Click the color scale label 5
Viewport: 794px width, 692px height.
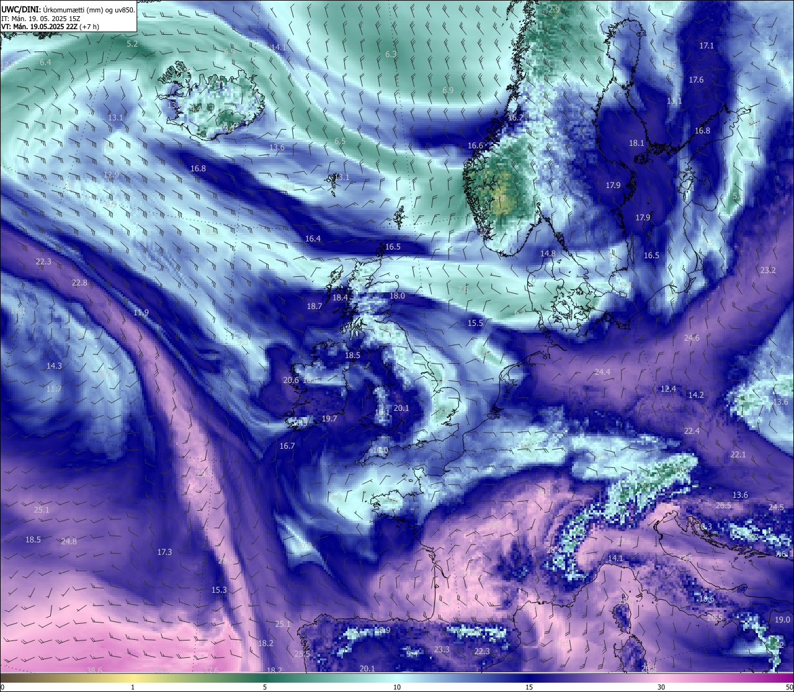click(265, 687)
